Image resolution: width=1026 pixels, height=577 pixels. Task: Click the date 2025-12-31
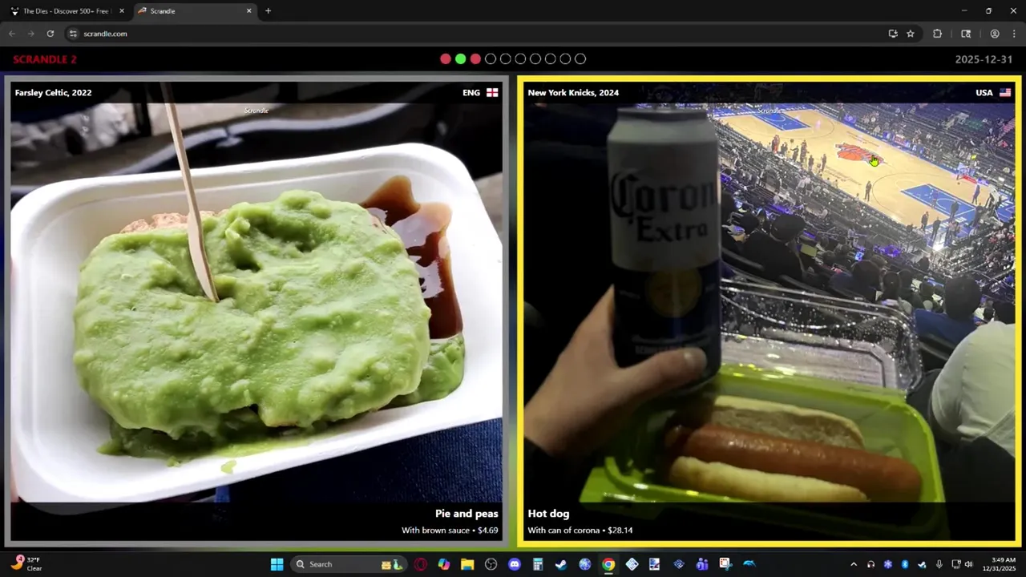984,59
